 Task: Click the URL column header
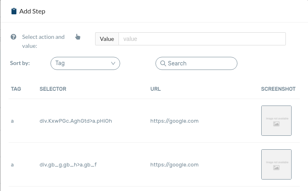(x=155, y=89)
